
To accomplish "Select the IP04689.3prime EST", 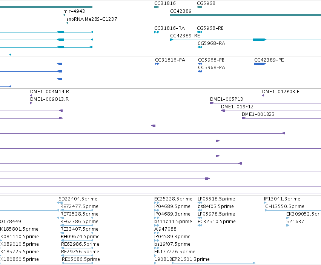I will pyautogui.click(x=172, y=214).
